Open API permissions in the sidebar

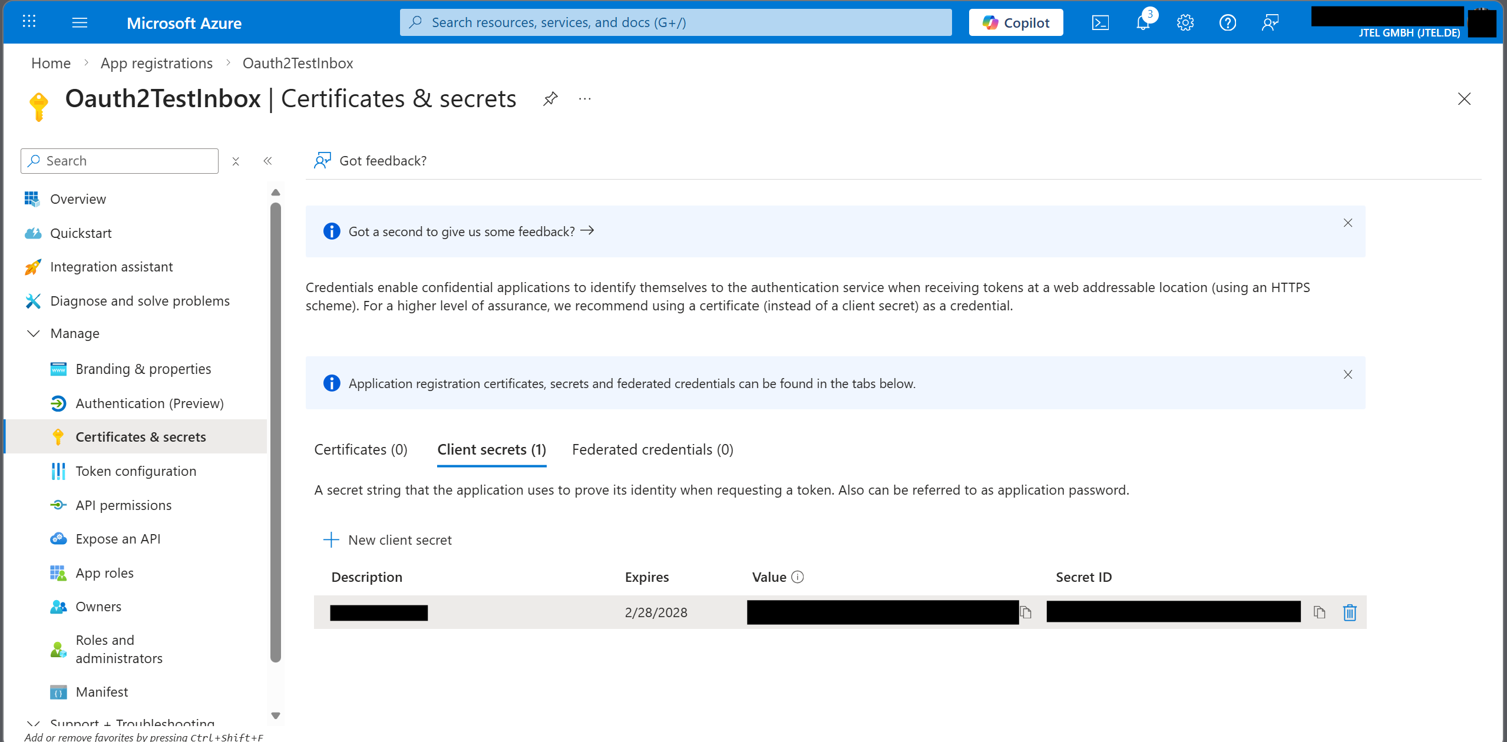tap(124, 505)
